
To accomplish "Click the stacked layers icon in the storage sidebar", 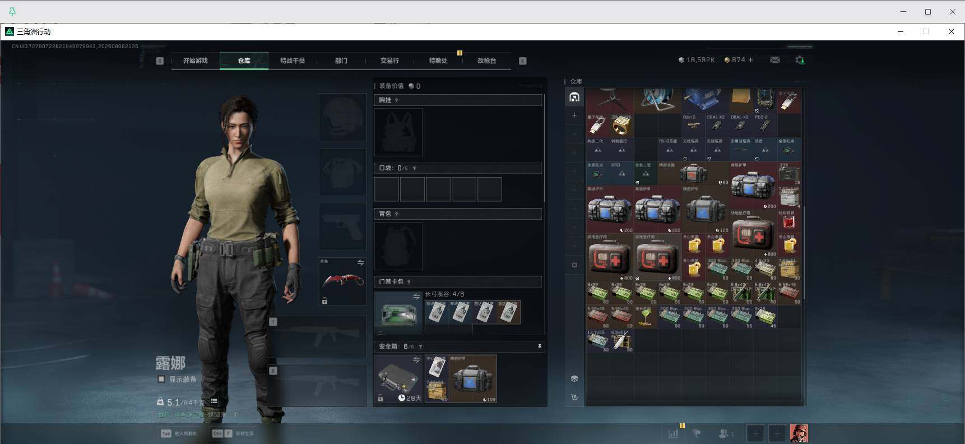I will point(574,378).
